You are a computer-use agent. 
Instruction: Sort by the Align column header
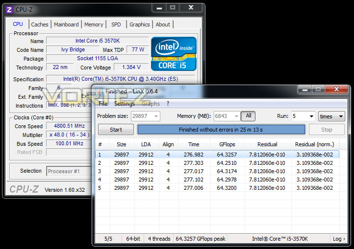[x=168, y=144]
